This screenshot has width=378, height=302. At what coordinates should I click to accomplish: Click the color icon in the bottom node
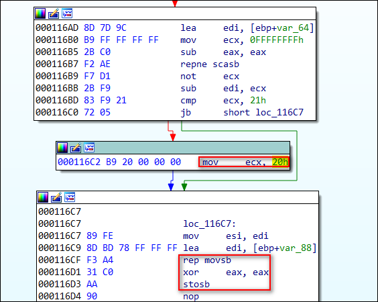[43, 197]
